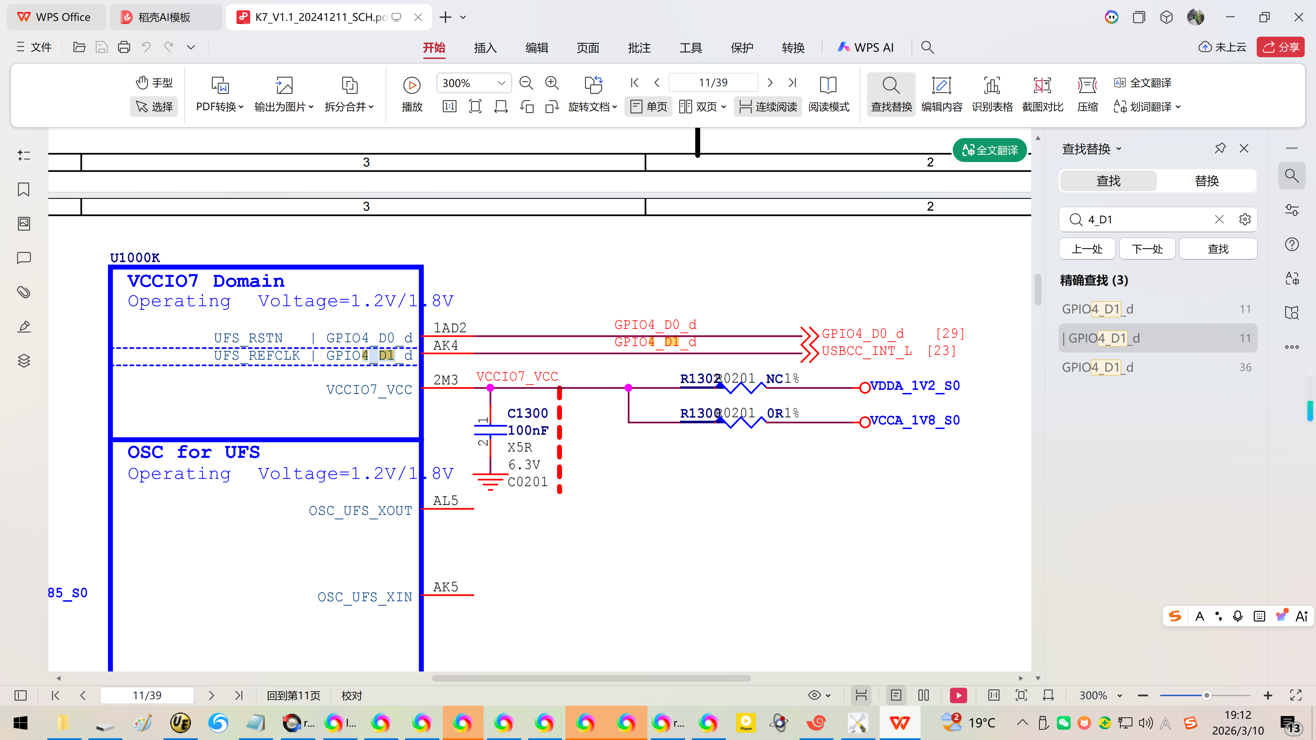Open the bookmarks sidebar panel
The width and height of the screenshot is (1316, 740).
pyautogui.click(x=24, y=189)
